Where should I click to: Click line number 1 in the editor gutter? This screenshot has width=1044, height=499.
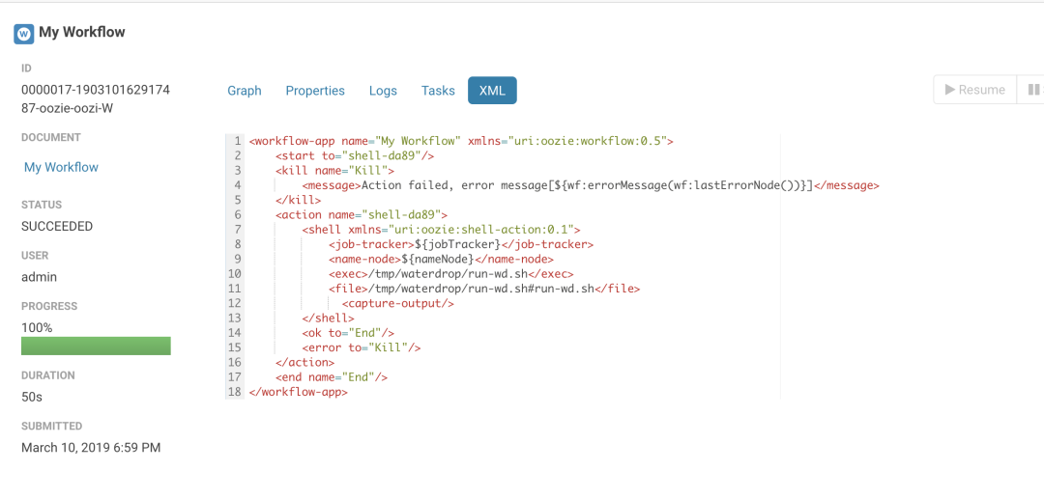pos(237,141)
